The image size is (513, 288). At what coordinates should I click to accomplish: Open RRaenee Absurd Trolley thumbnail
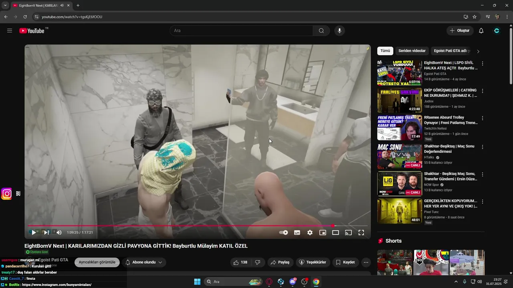[x=400, y=128]
